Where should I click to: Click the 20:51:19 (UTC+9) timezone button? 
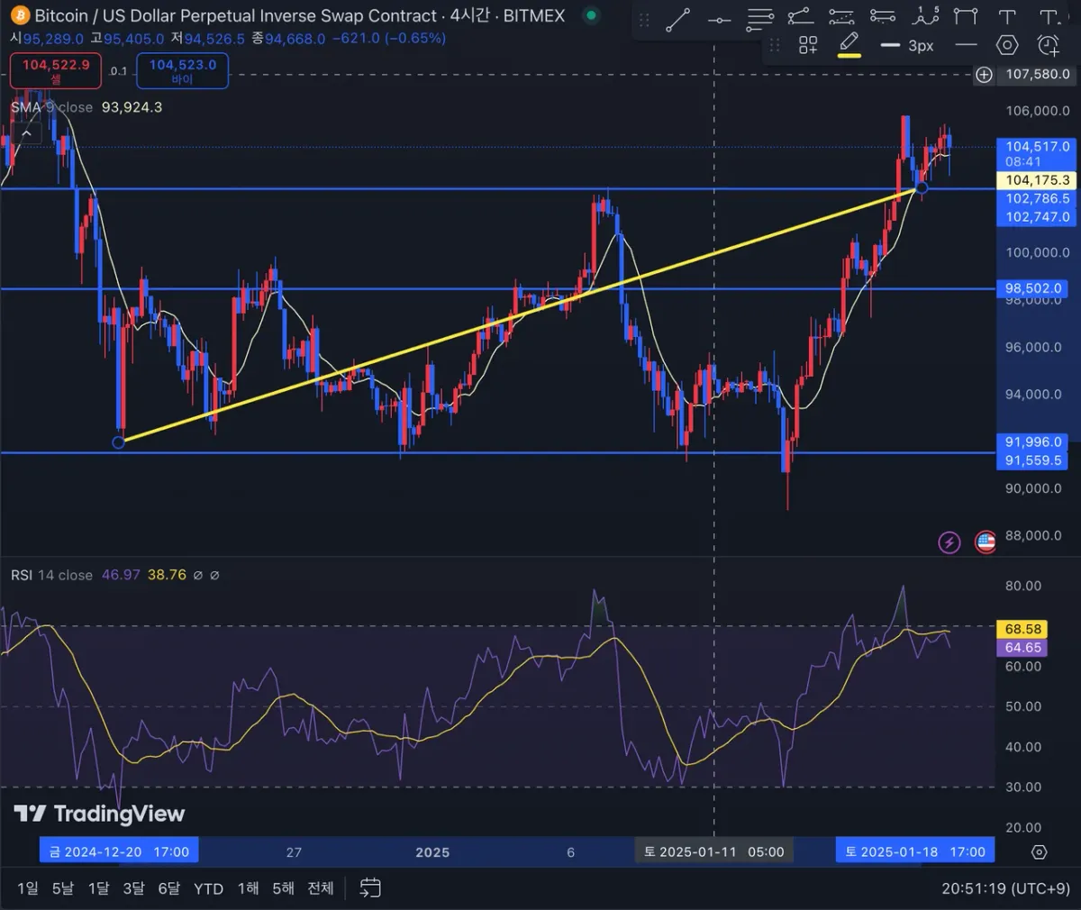tap(1006, 888)
